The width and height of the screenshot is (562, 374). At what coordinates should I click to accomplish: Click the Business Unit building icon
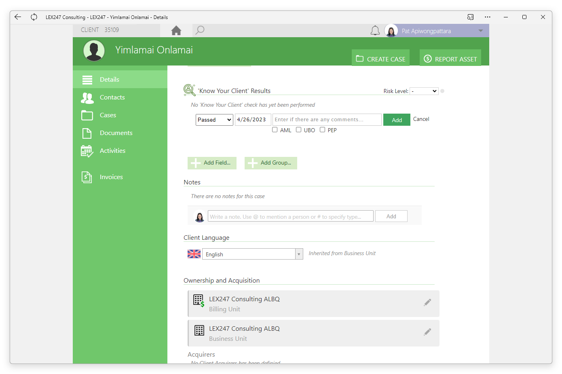199,330
